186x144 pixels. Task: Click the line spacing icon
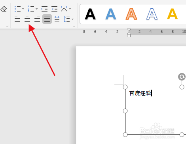(x=66, y=19)
